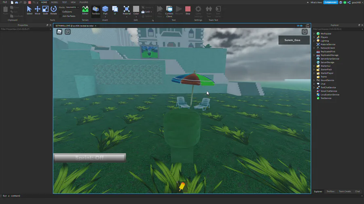Expand the Workspace node
The width and height of the screenshot is (364, 204).
click(x=314, y=33)
